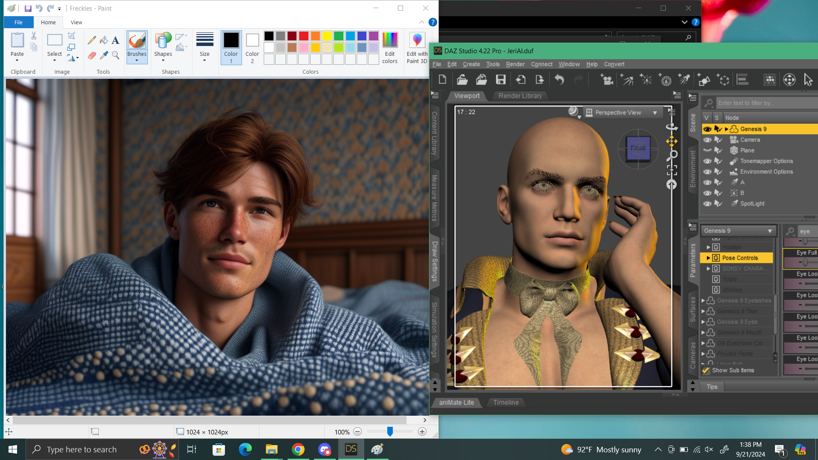Open the Perspective View dropdown

(x=655, y=113)
